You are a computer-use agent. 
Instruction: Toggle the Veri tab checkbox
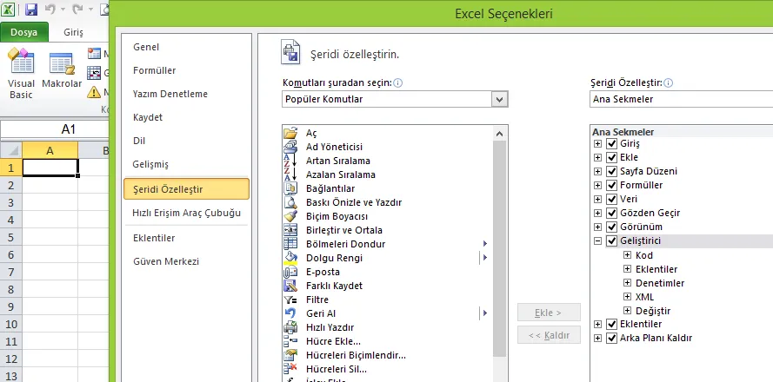pos(611,200)
